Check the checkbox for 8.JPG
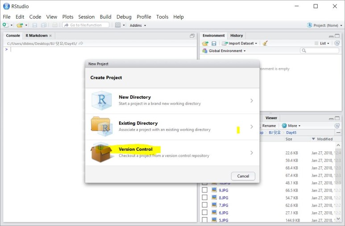Viewport: 345px width, 226px height. (204, 198)
